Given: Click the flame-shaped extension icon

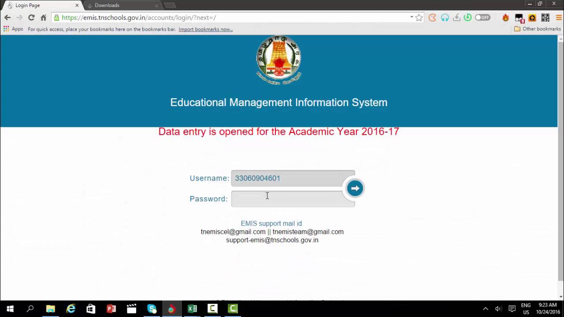Looking at the screenshot, I should [x=506, y=18].
